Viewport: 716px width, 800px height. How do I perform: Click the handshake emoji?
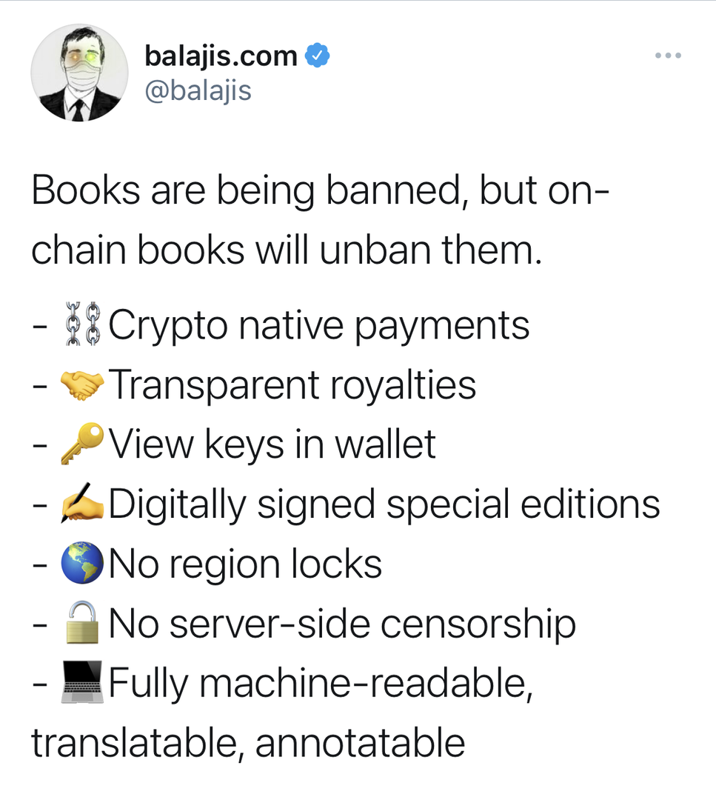pos(83,384)
